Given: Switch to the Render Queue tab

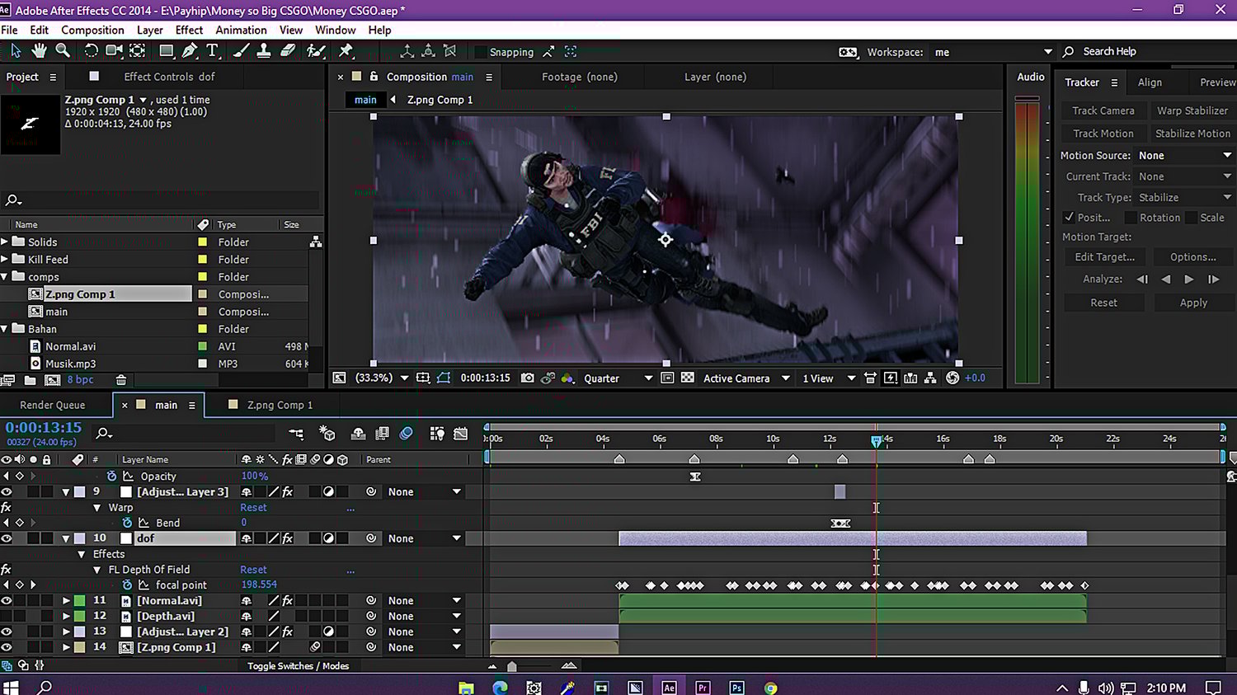Looking at the screenshot, I should click(53, 405).
